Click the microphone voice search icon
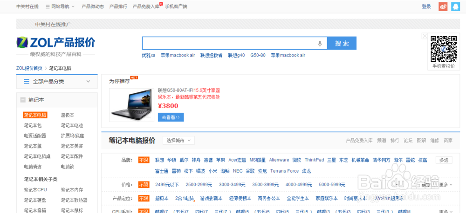 tap(320, 44)
